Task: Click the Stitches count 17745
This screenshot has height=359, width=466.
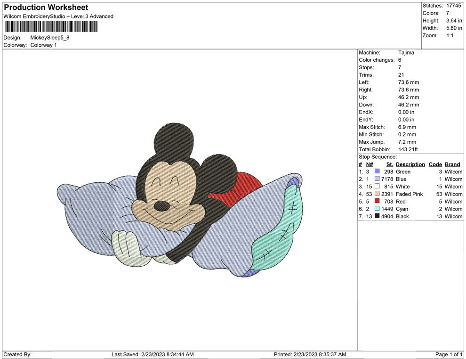Action: (455, 5)
